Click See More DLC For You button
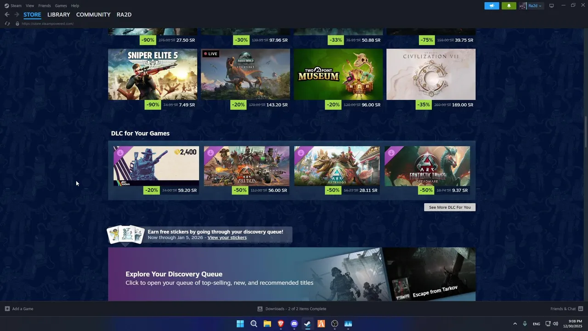The height and width of the screenshot is (331, 588). point(450,207)
